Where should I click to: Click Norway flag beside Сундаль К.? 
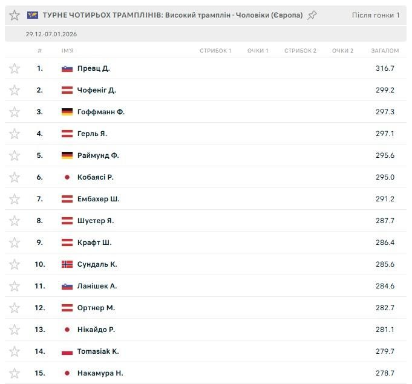click(67, 264)
